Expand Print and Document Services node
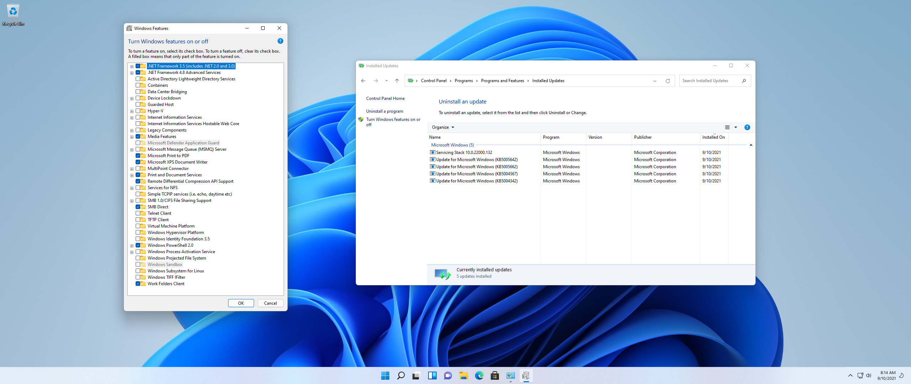This screenshot has height=384, width=911. [132, 175]
